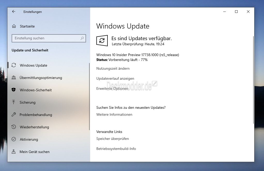Click the Windows Update sync icon in sidebar
The width and height of the screenshot is (264, 171).
[x=14, y=65]
